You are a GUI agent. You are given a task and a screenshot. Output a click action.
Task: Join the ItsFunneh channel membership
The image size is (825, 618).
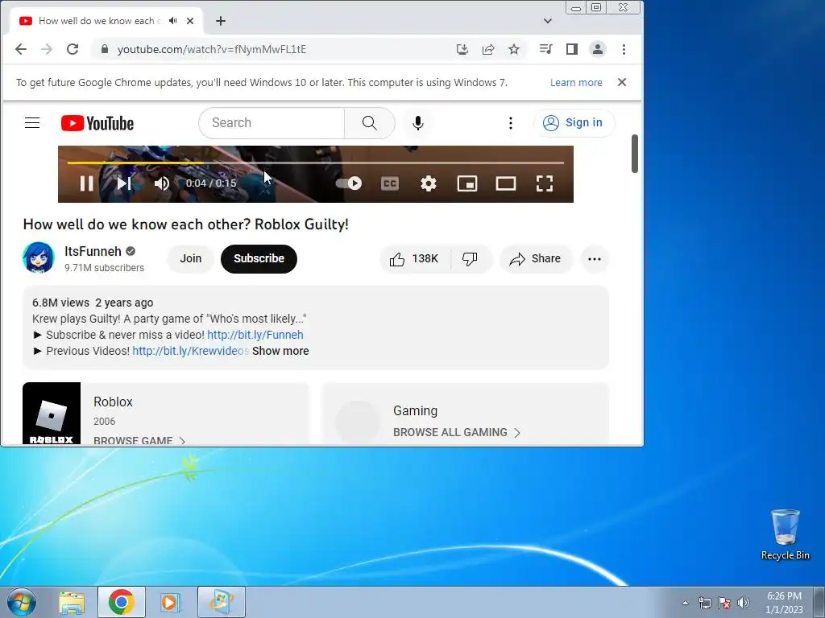point(190,258)
